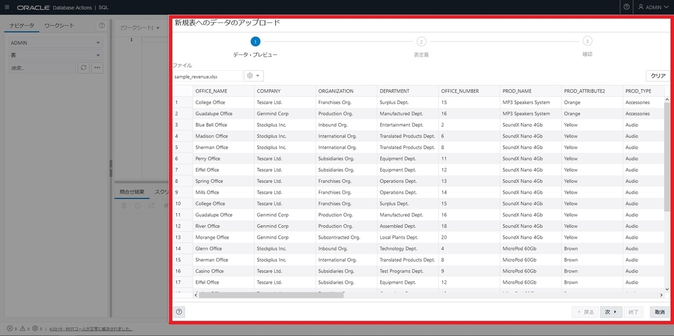Expand the ADMIN schema dropdown
This screenshot has width=674, height=336.
point(56,43)
